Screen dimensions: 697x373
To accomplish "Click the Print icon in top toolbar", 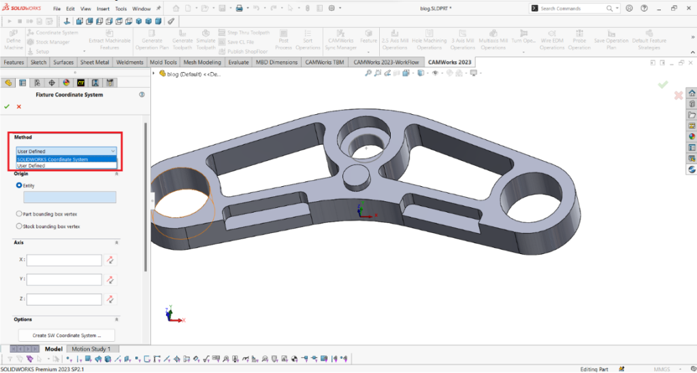I will click(239, 9).
